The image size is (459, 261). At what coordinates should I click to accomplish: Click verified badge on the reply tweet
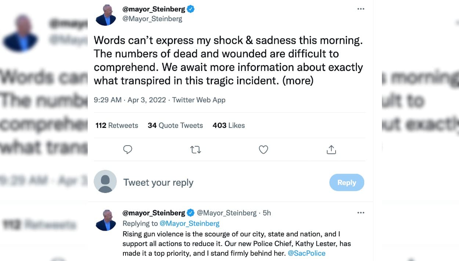point(191,212)
